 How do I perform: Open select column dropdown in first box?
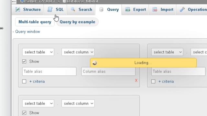click(x=78, y=52)
